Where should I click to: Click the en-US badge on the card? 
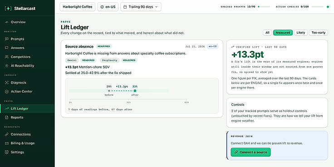click(x=212, y=46)
